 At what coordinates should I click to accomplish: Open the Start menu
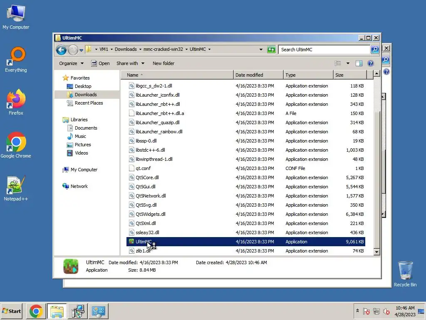point(11,311)
